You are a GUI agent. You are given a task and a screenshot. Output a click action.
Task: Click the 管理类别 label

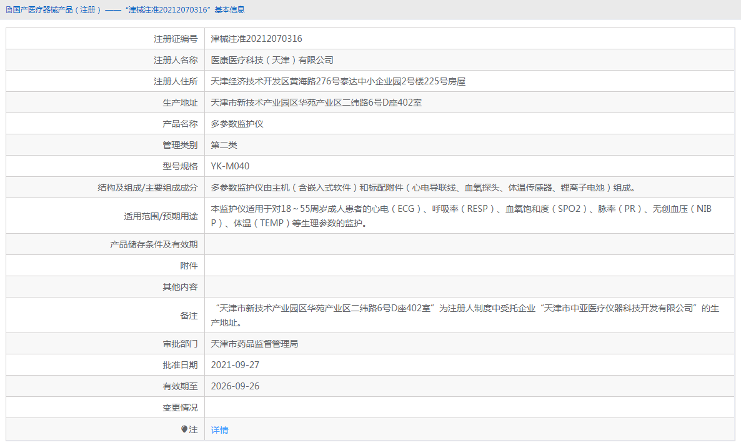pyautogui.click(x=180, y=145)
